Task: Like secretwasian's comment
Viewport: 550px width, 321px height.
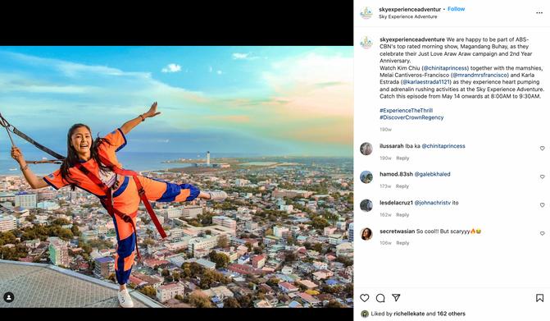Action: [x=542, y=233]
